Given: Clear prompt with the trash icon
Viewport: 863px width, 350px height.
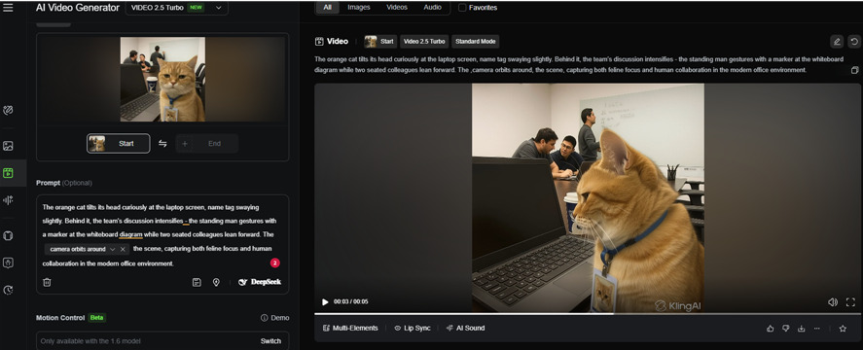Looking at the screenshot, I should coord(48,282).
